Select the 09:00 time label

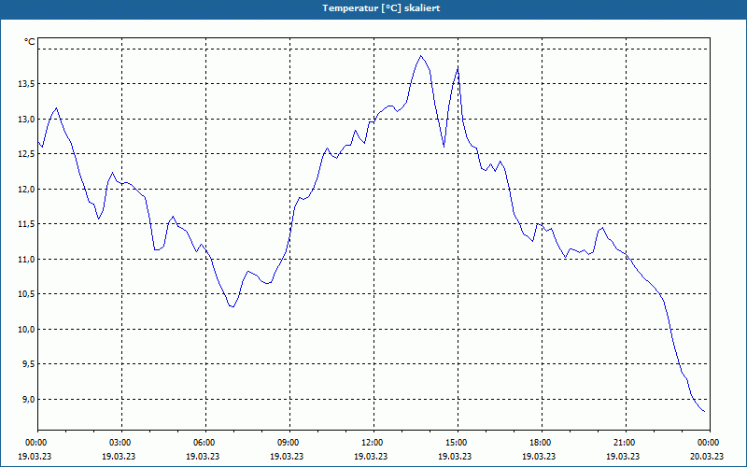click(x=289, y=443)
